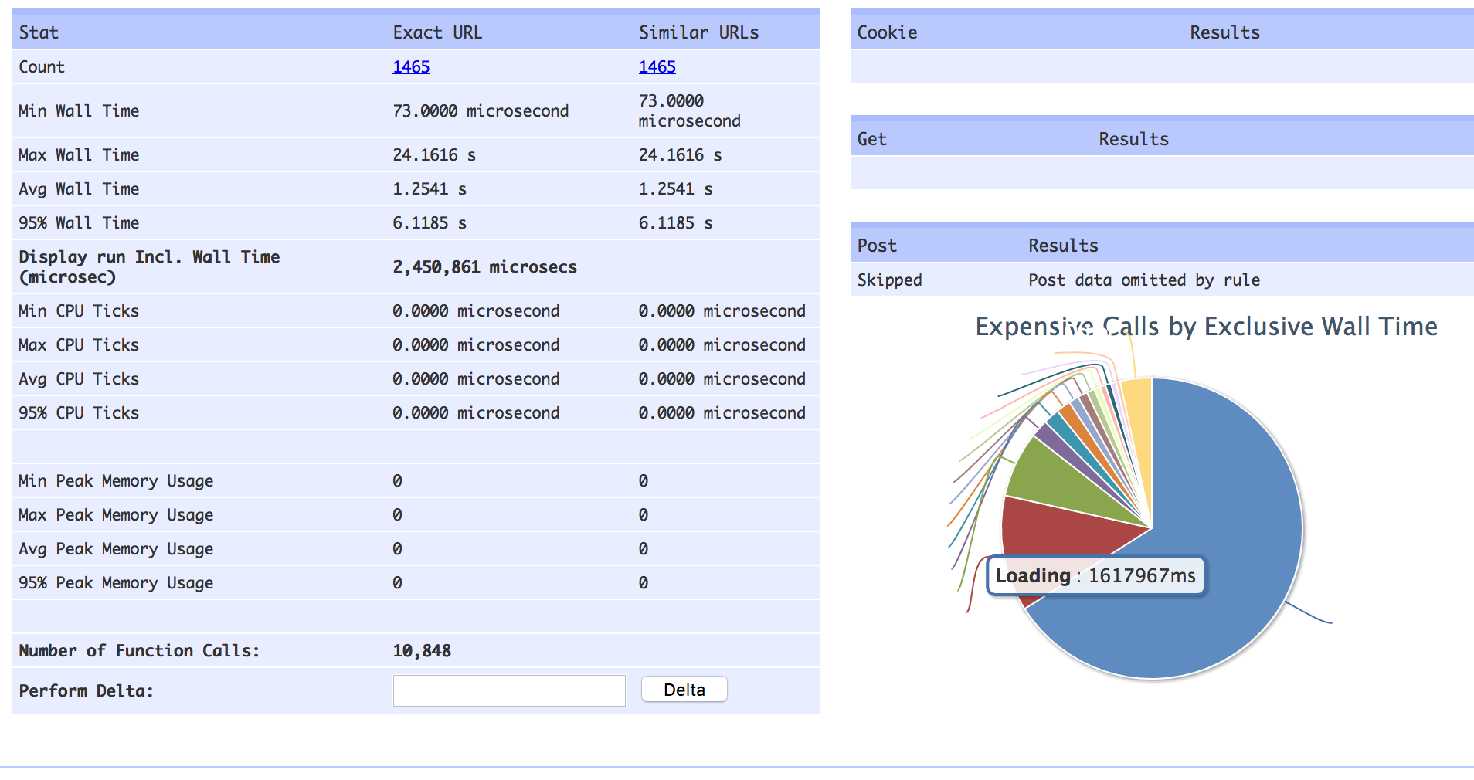The image size is (1474, 780).
Task: Open the Similar URLs count link 1465
Action: (657, 67)
